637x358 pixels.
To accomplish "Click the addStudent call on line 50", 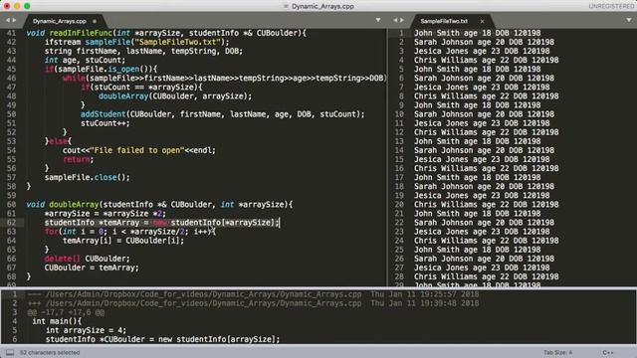I will click(x=104, y=114).
